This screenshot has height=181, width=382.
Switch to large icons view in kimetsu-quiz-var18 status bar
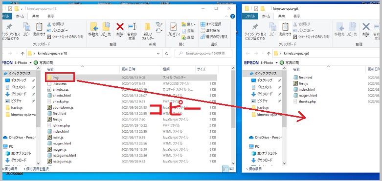click(231, 169)
